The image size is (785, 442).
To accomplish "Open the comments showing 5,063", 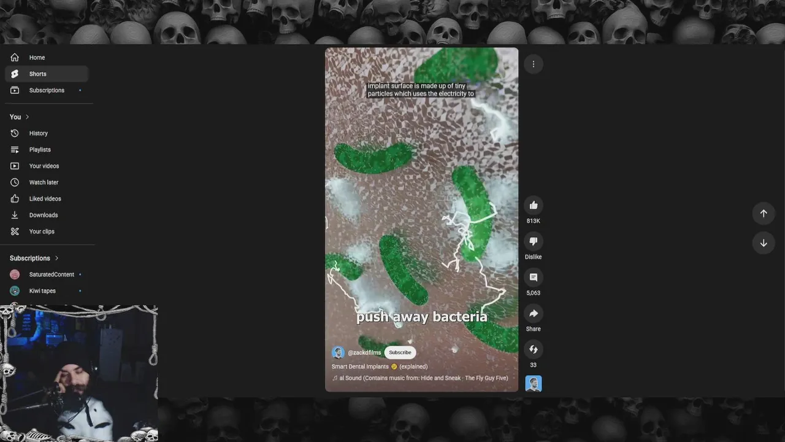I will pos(534,277).
